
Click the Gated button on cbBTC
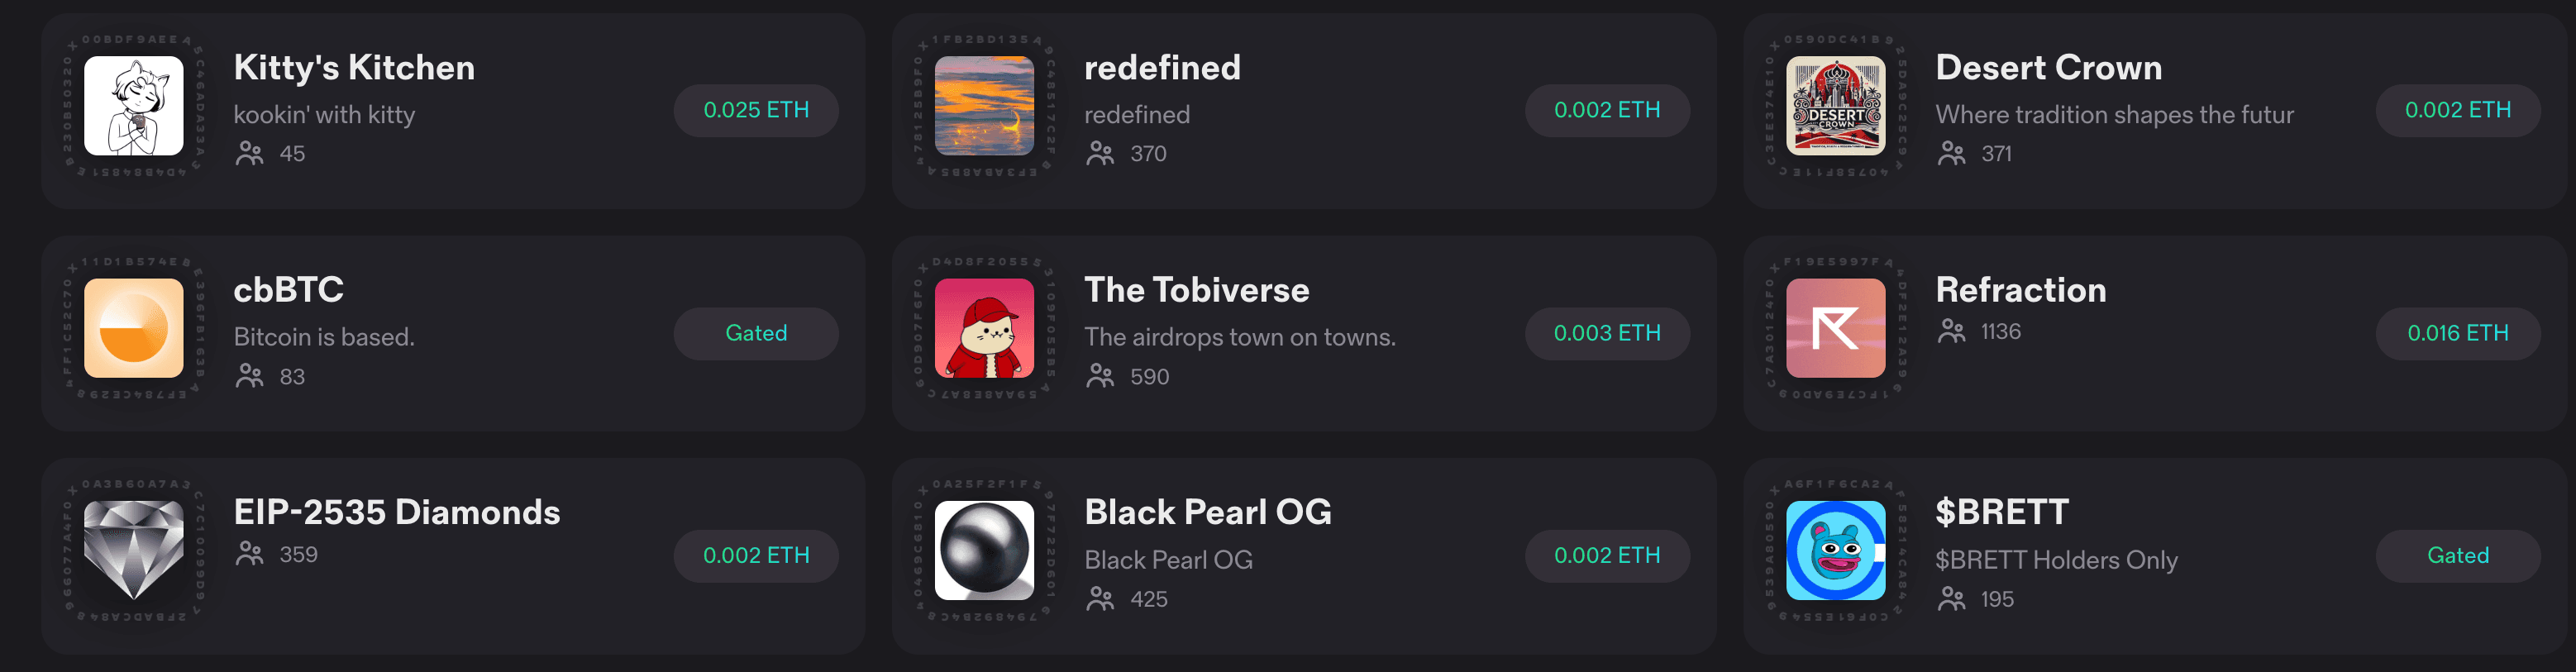(756, 333)
